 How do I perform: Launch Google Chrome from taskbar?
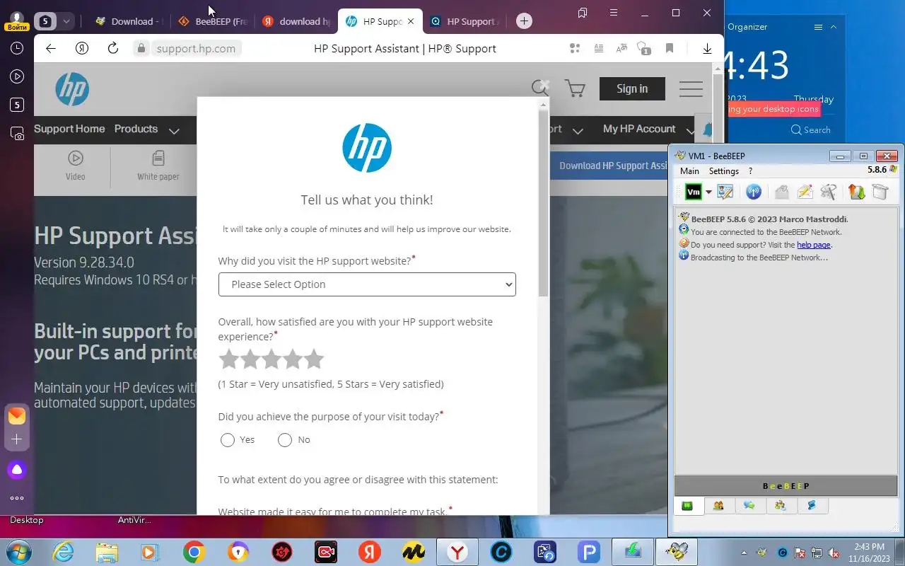pos(194,552)
